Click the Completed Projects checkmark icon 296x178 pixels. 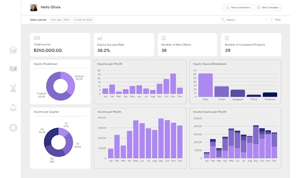point(227,38)
